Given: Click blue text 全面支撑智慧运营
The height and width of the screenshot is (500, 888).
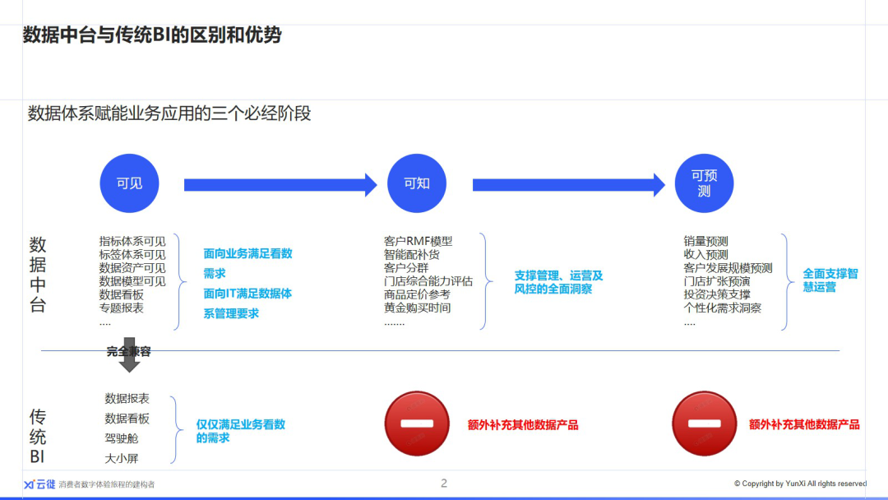Looking at the screenshot, I should pyautogui.click(x=830, y=280).
